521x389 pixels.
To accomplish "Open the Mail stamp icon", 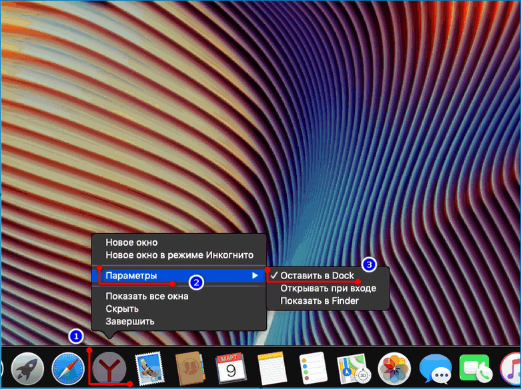I will click(x=149, y=368).
